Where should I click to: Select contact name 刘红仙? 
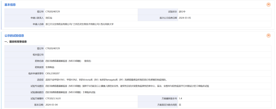49,18
